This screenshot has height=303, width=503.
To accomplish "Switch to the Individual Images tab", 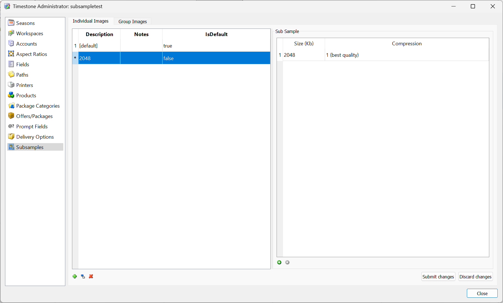I will pyautogui.click(x=91, y=21).
